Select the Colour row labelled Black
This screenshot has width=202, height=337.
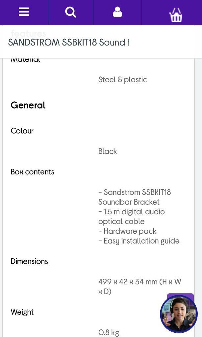[x=22, y=131]
